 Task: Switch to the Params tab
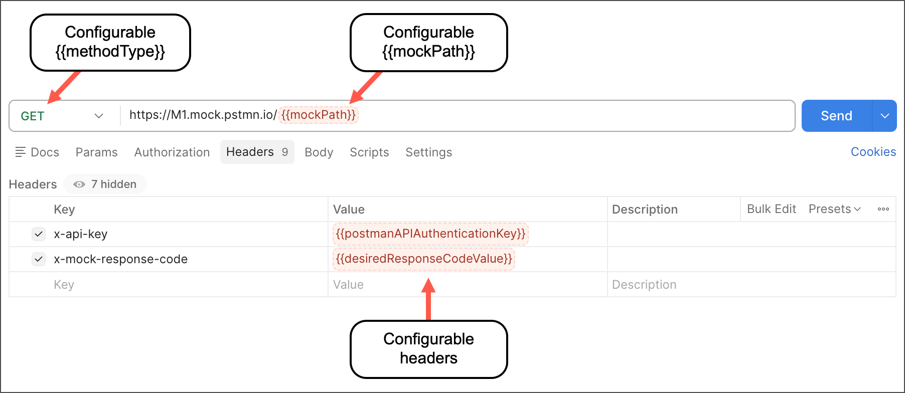click(x=96, y=152)
